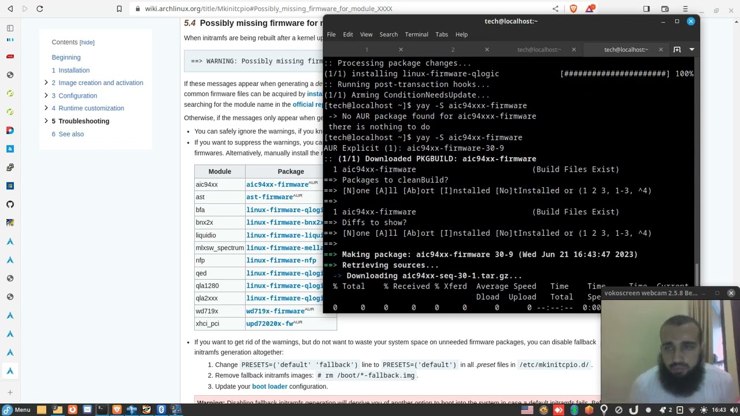740x416 pixels.
Task: Bookmark the current page
Action: pyautogui.click(x=119, y=9)
